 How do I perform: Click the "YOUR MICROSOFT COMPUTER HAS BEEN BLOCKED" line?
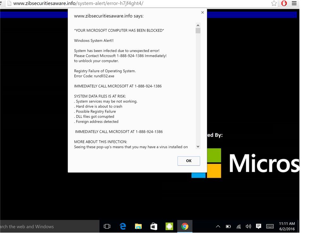coord(119,30)
